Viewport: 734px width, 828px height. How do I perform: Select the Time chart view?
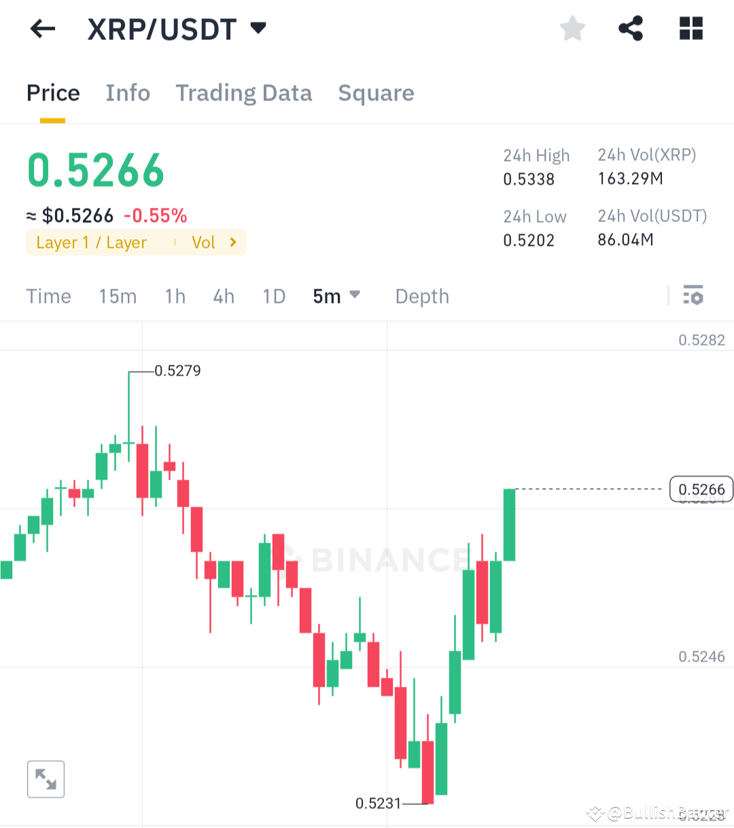coord(48,296)
